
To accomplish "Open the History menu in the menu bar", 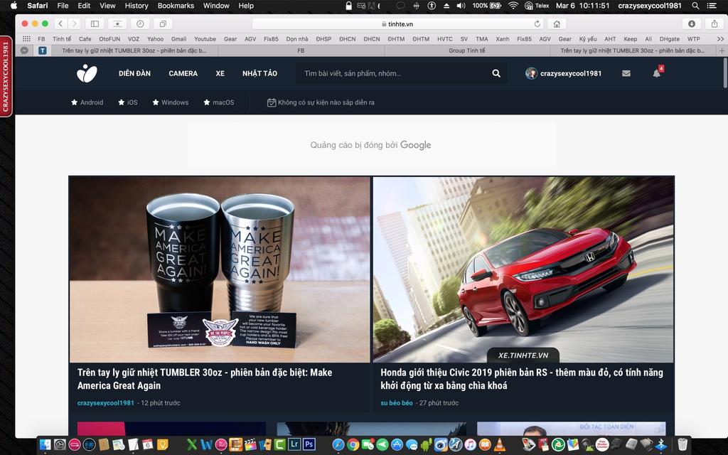I will pos(136,6).
